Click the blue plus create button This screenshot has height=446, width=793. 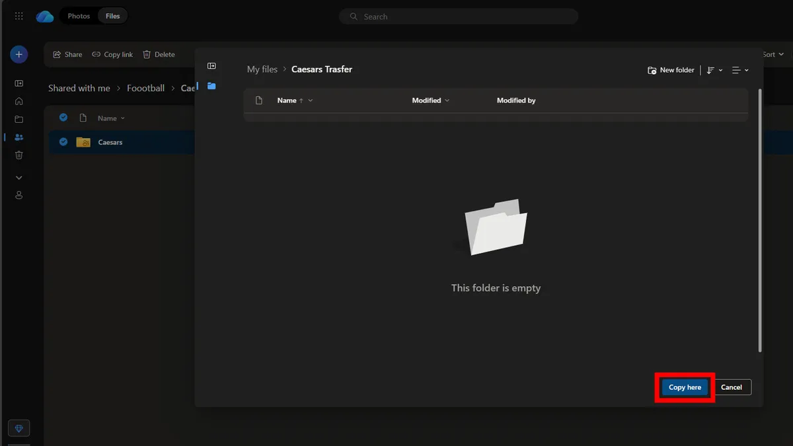[x=19, y=54]
